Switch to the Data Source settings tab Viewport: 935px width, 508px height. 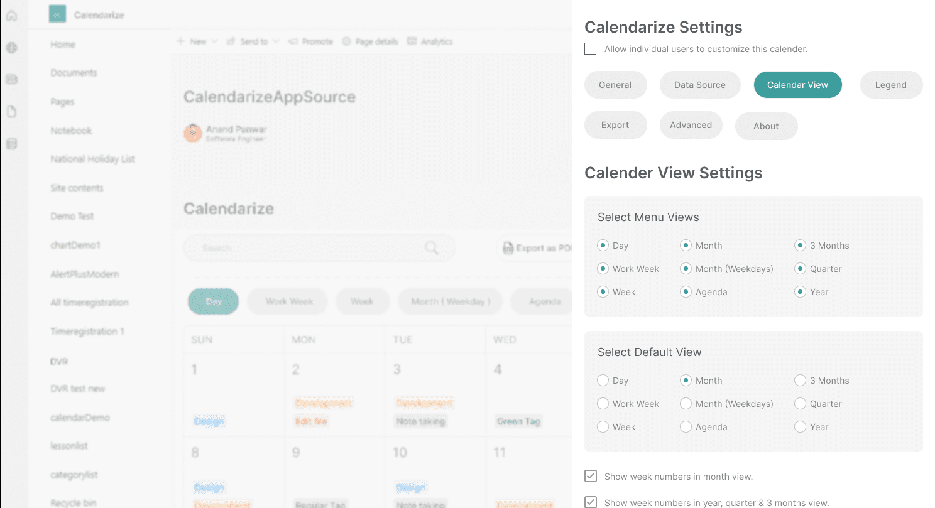(700, 85)
